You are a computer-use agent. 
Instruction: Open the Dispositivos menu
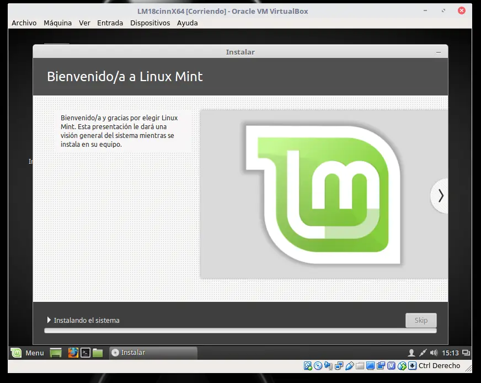150,23
